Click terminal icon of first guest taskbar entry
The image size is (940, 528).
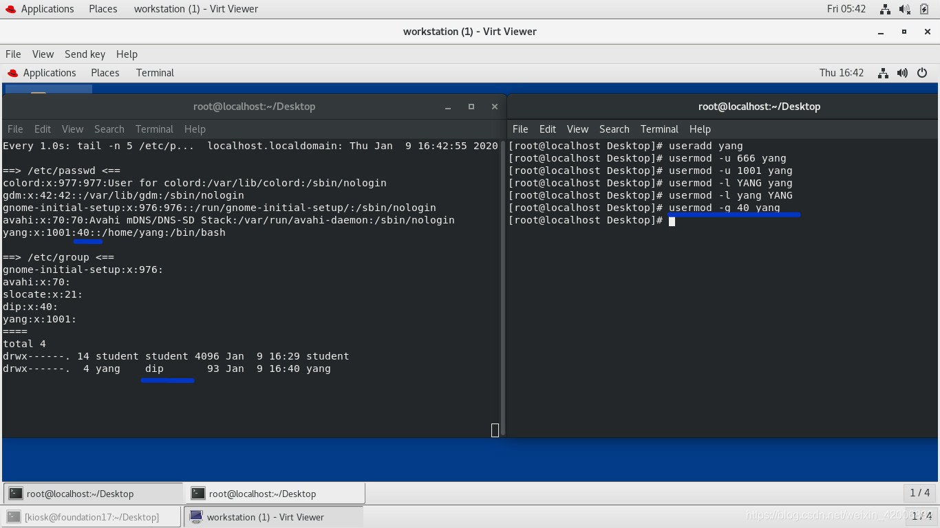15,494
